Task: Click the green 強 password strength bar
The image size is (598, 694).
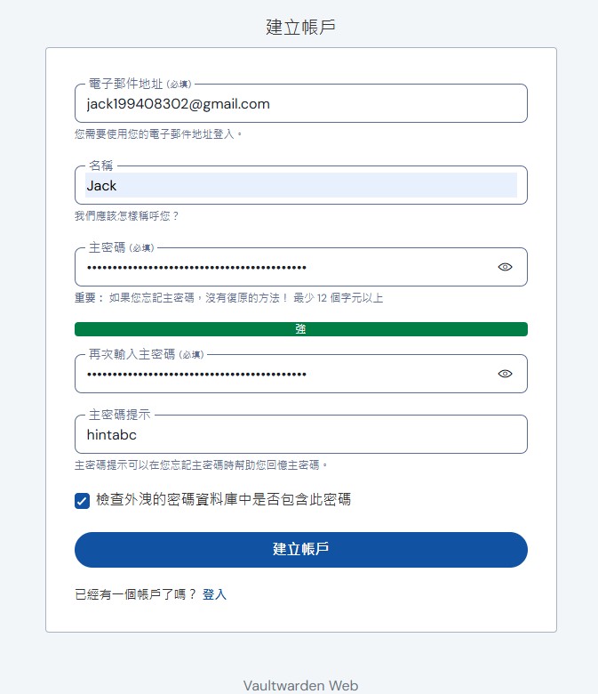Action: click(300, 329)
